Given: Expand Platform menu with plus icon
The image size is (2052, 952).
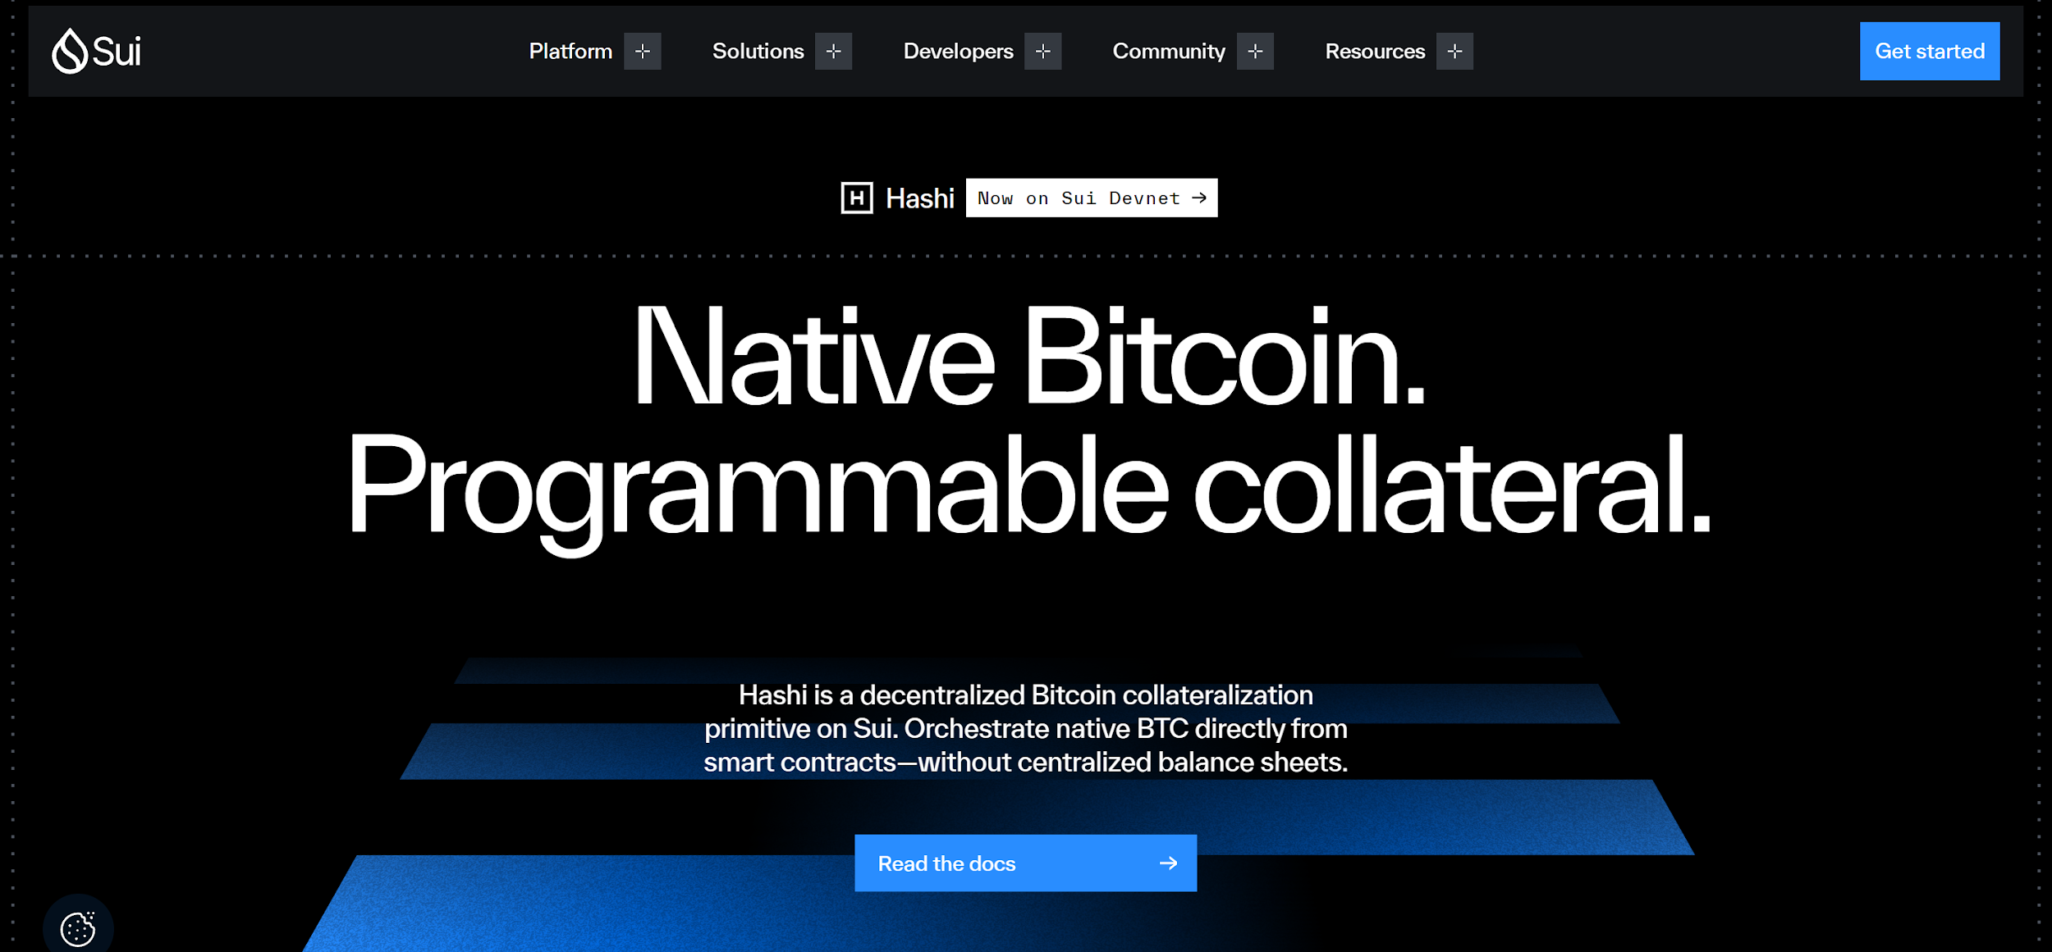Looking at the screenshot, I should (642, 51).
